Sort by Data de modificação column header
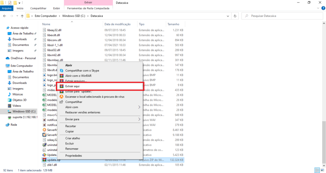This screenshot has height=173, width=326. [x=117, y=24]
